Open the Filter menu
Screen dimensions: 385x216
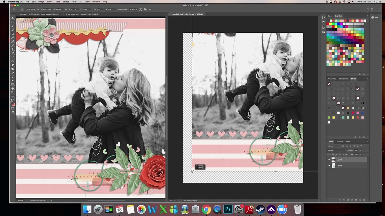[74, 2]
